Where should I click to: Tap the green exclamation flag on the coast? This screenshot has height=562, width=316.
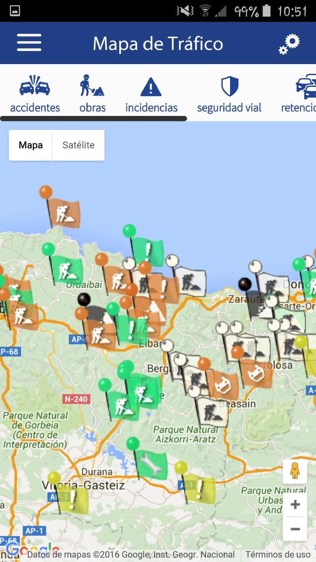tap(148, 252)
